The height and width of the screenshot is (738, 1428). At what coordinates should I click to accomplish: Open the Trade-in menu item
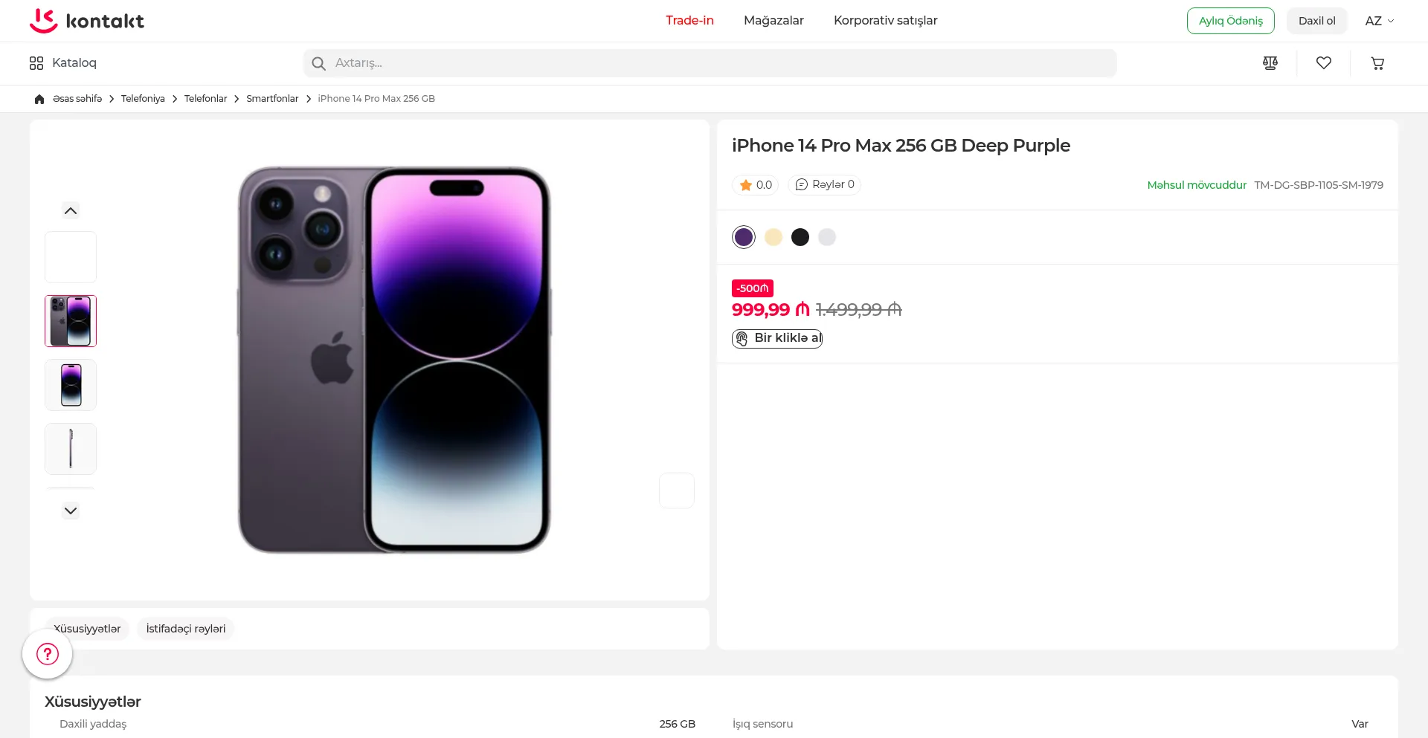(x=689, y=21)
